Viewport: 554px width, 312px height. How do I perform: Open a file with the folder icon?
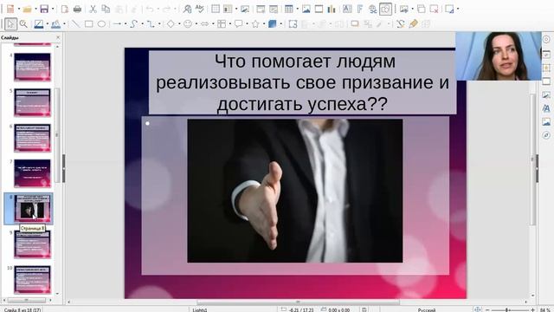pos(27,10)
